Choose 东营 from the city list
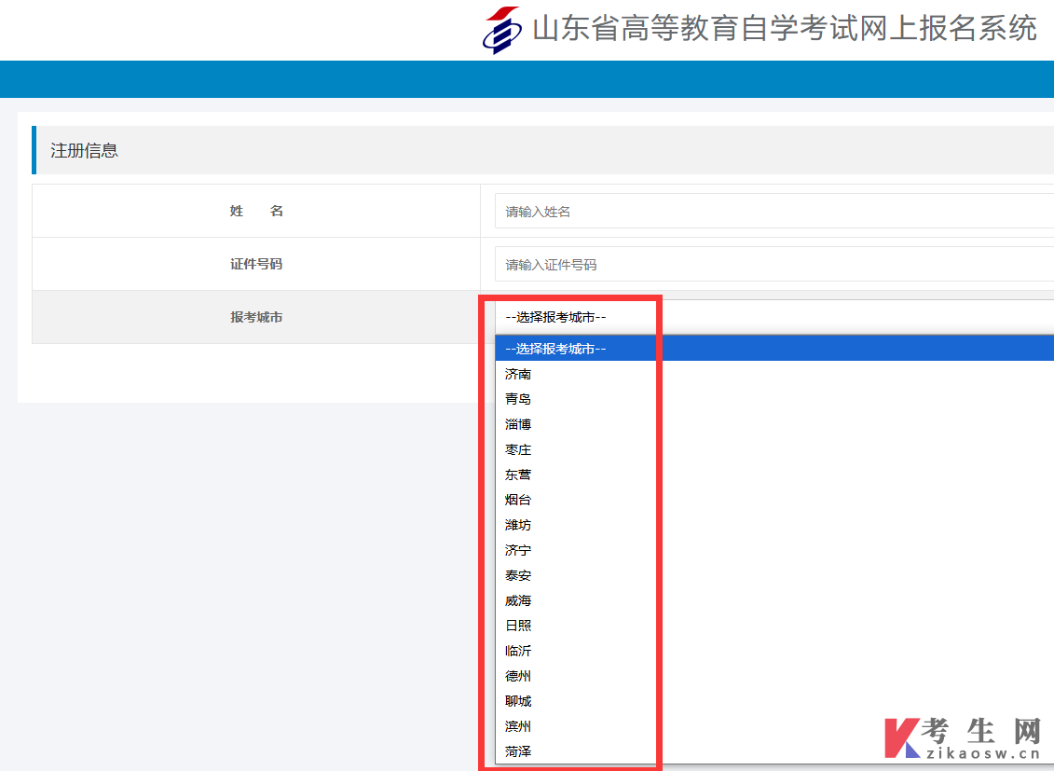1054x771 pixels. [x=774, y=475]
